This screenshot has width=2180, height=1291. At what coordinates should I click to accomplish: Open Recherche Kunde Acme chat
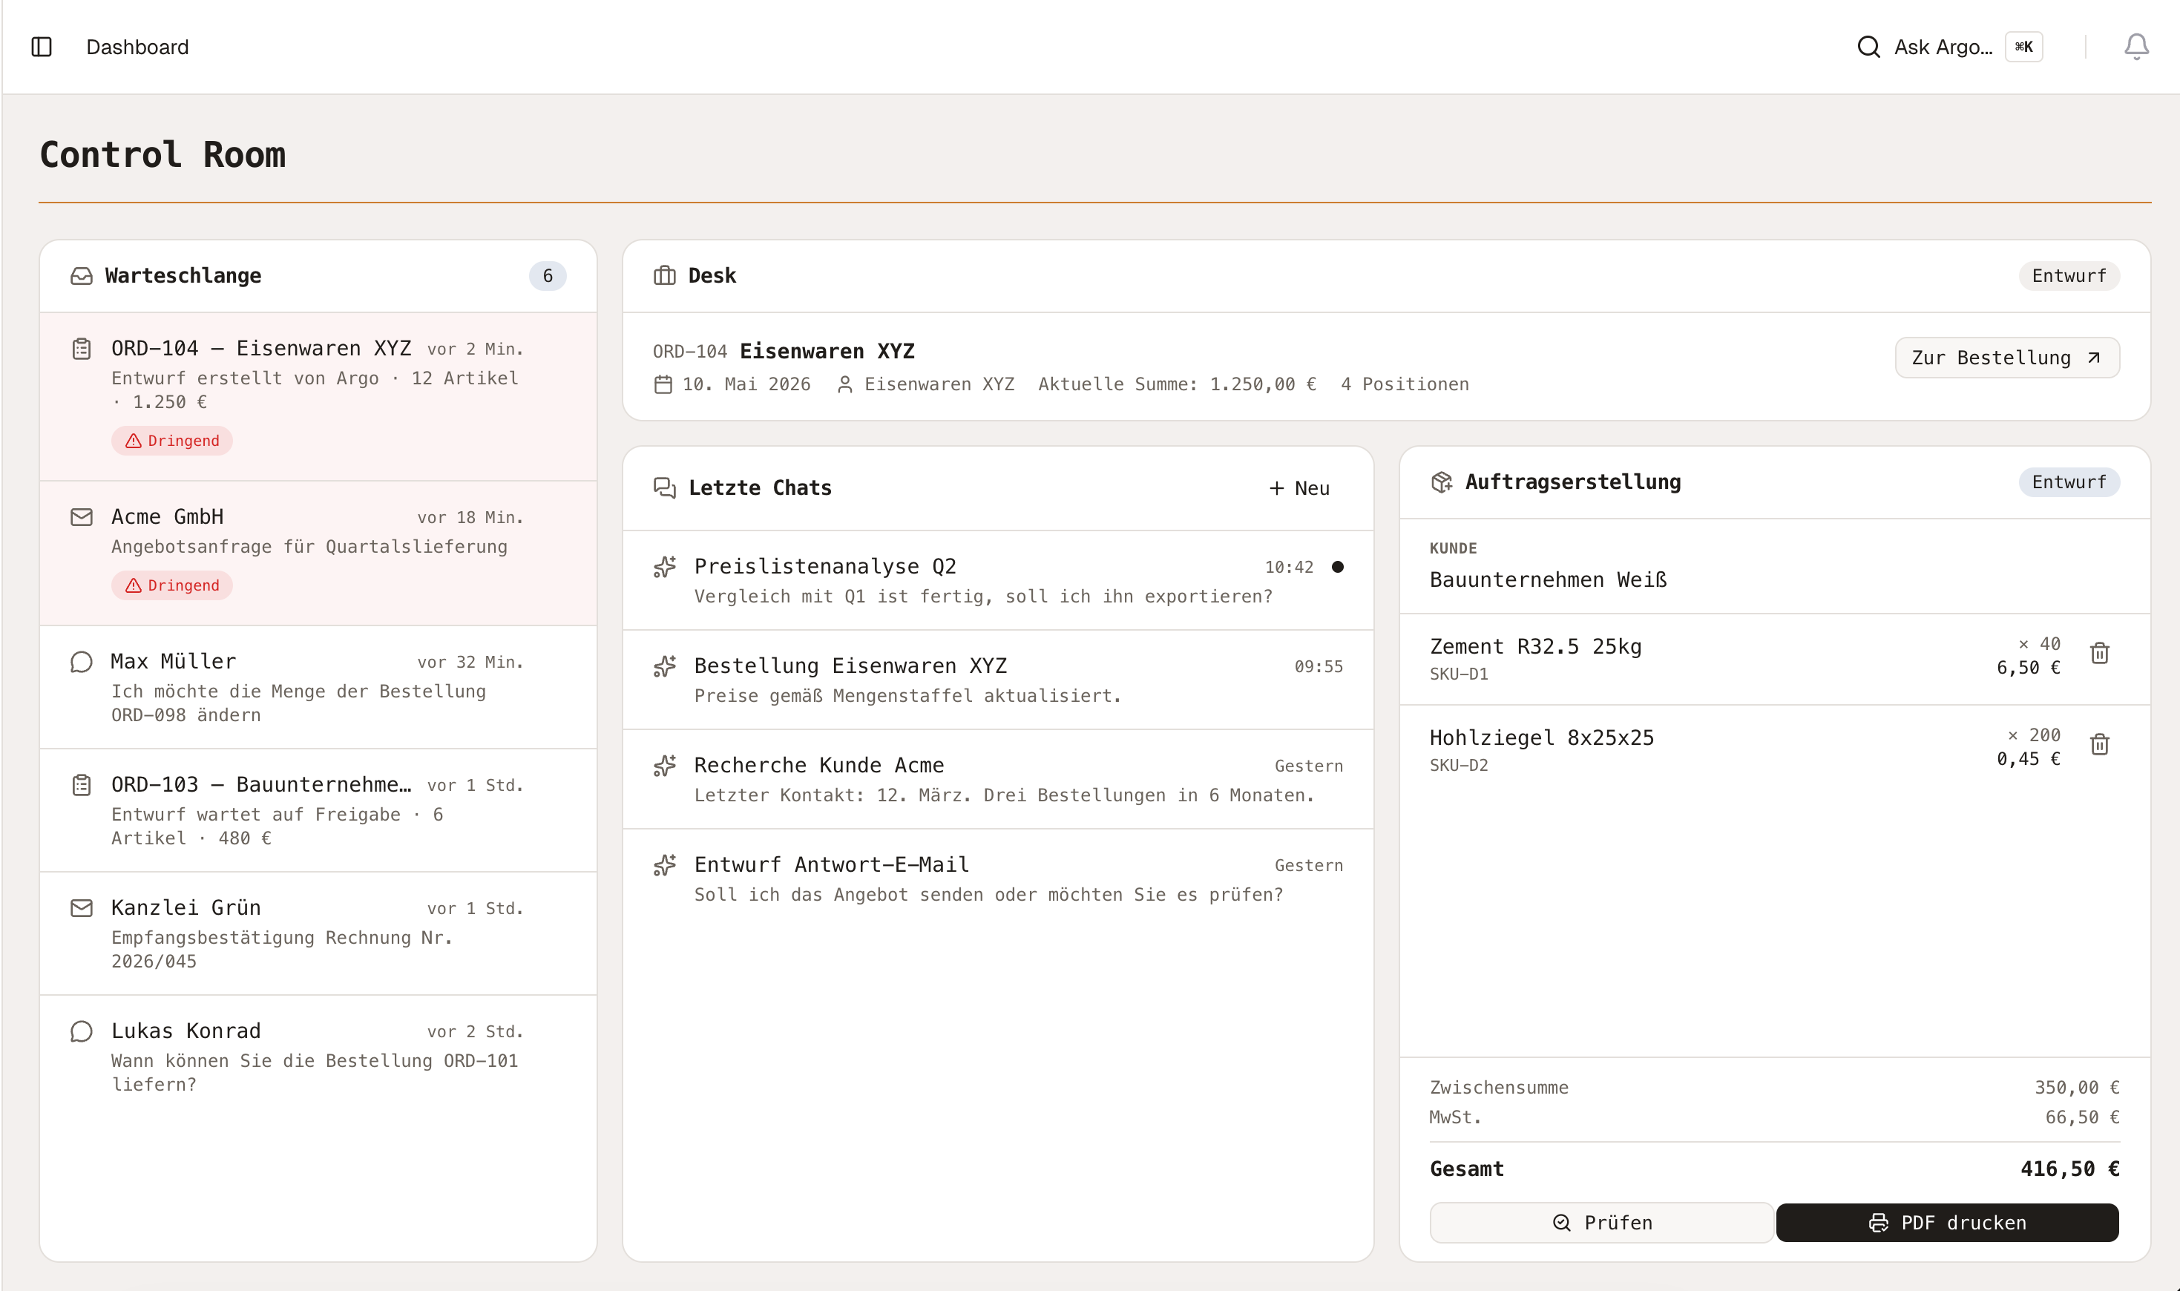(998, 778)
